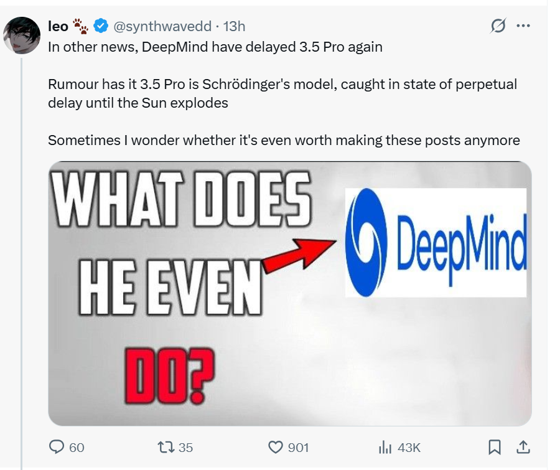560x470 pixels.
Task: Open the three-dot more options menu
Action: coord(523,26)
